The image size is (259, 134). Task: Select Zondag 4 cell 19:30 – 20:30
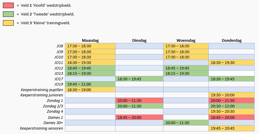[232, 112]
